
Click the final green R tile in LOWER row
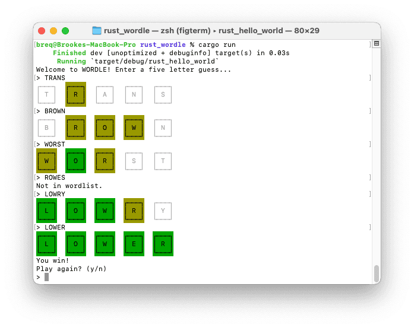pyautogui.click(x=163, y=244)
